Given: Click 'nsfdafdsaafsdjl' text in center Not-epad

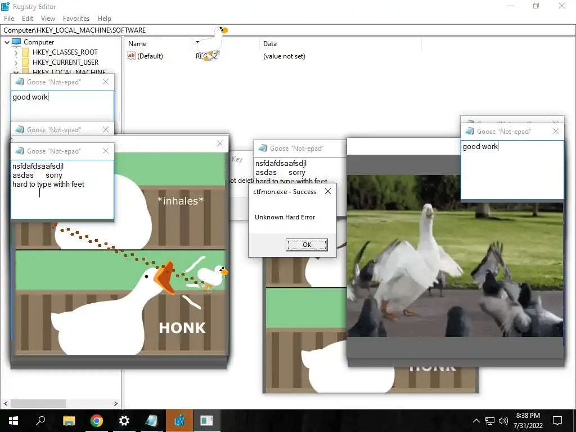Looking at the screenshot, I should point(281,164).
